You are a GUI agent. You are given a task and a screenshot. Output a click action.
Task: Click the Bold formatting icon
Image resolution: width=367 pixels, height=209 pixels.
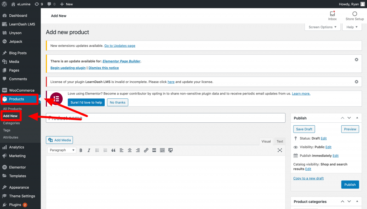[81, 150]
